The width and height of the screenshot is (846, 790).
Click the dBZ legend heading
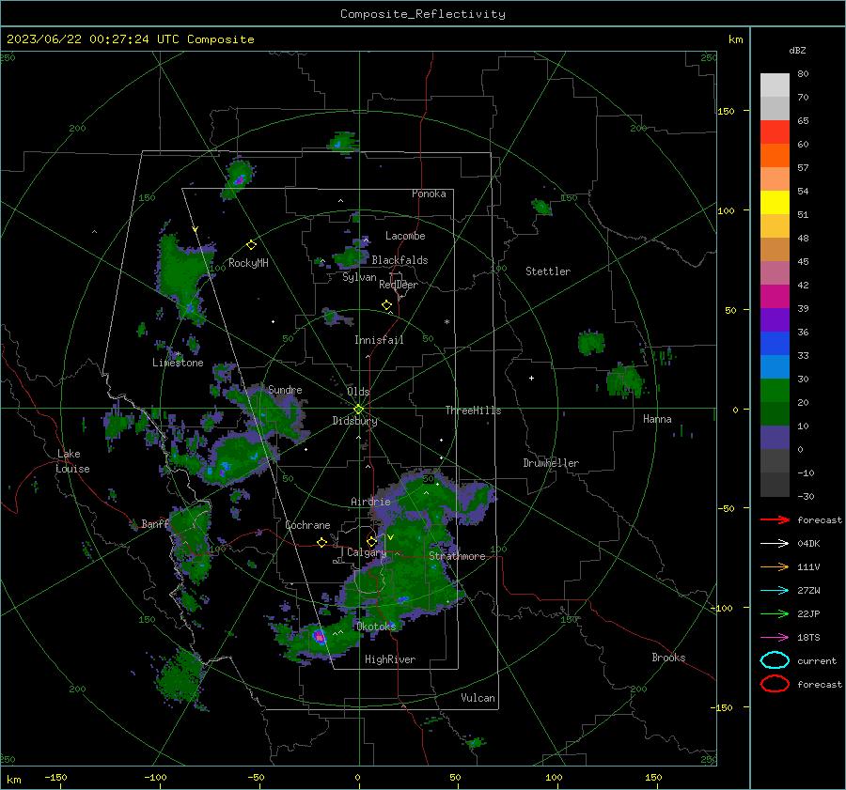coord(797,50)
